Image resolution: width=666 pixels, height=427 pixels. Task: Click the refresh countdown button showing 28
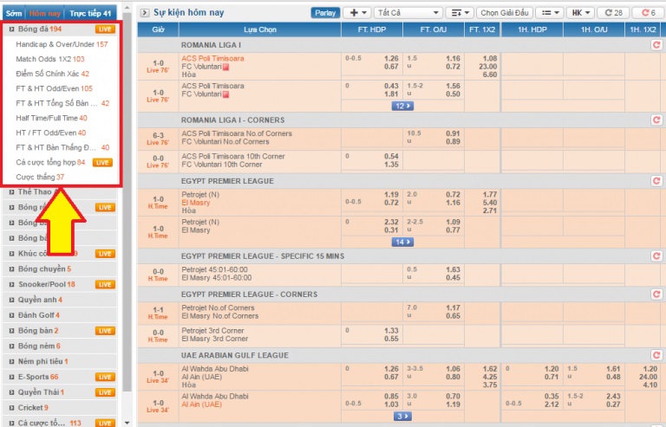click(614, 13)
